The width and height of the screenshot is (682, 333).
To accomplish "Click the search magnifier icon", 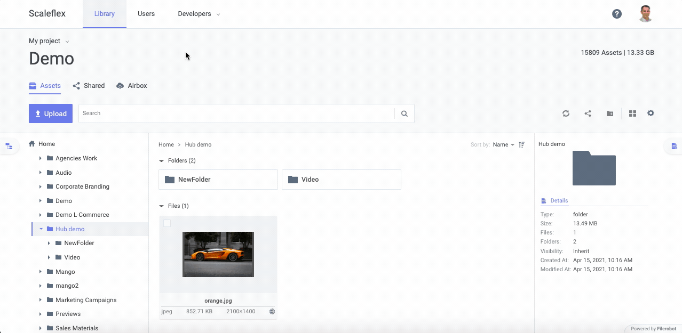I will click(x=405, y=113).
